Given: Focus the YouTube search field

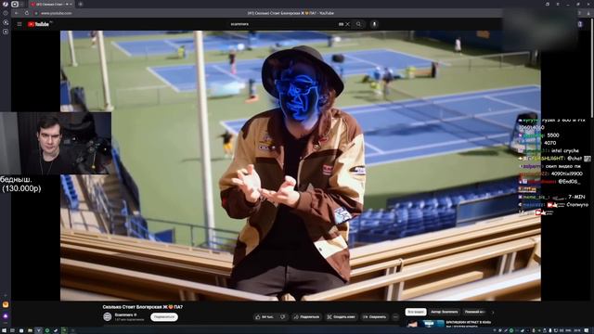Looking at the screenshot, I should pos(284,24).
